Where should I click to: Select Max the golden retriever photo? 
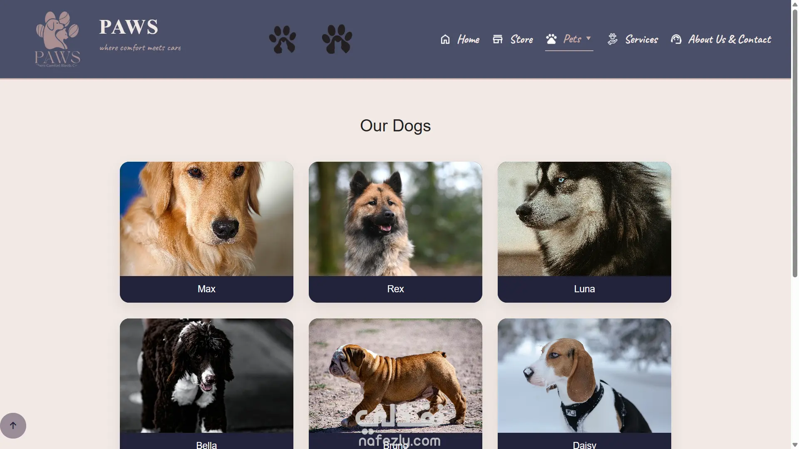click(206, 219)
